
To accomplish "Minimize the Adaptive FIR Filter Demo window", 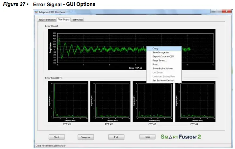I will pos(213,11).
